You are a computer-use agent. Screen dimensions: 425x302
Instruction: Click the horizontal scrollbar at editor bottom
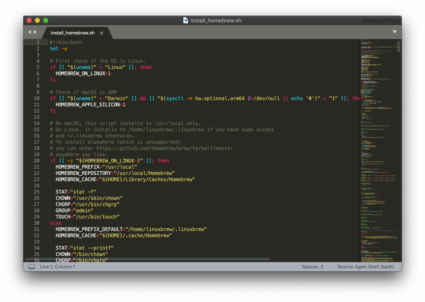click(x=147, y=259)
